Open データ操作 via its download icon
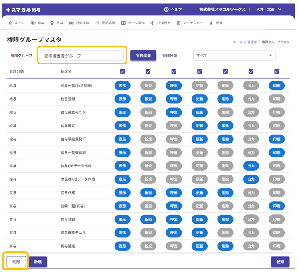 pos(123,23)
